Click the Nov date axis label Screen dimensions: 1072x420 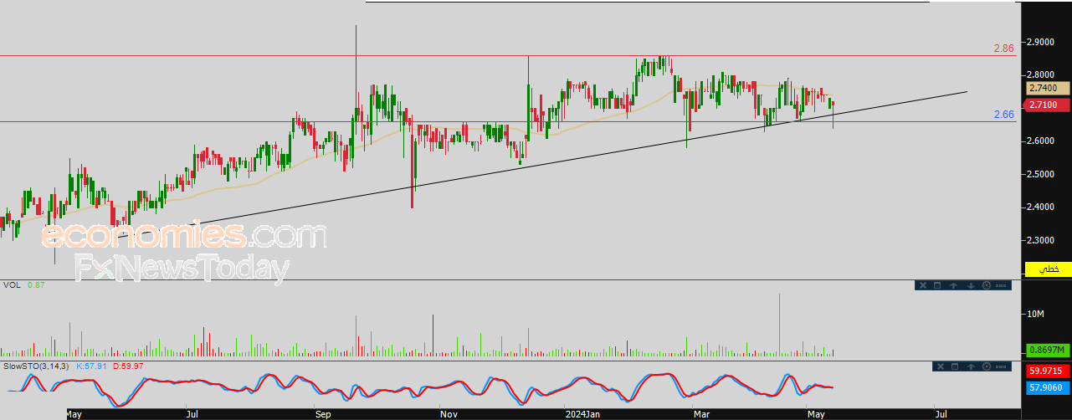448,413
